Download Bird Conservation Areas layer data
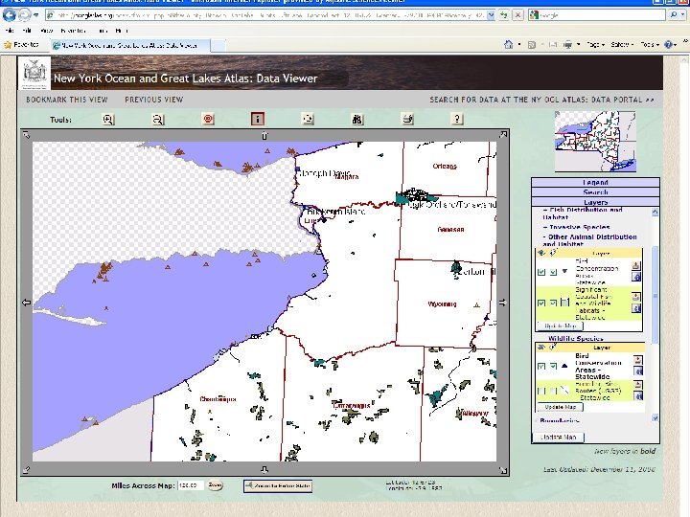Image resolution: width=690 pixels, height=517 pixels. click(x=638, y=360)
